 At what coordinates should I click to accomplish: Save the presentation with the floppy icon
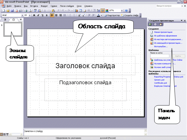(x=12, y=11)
